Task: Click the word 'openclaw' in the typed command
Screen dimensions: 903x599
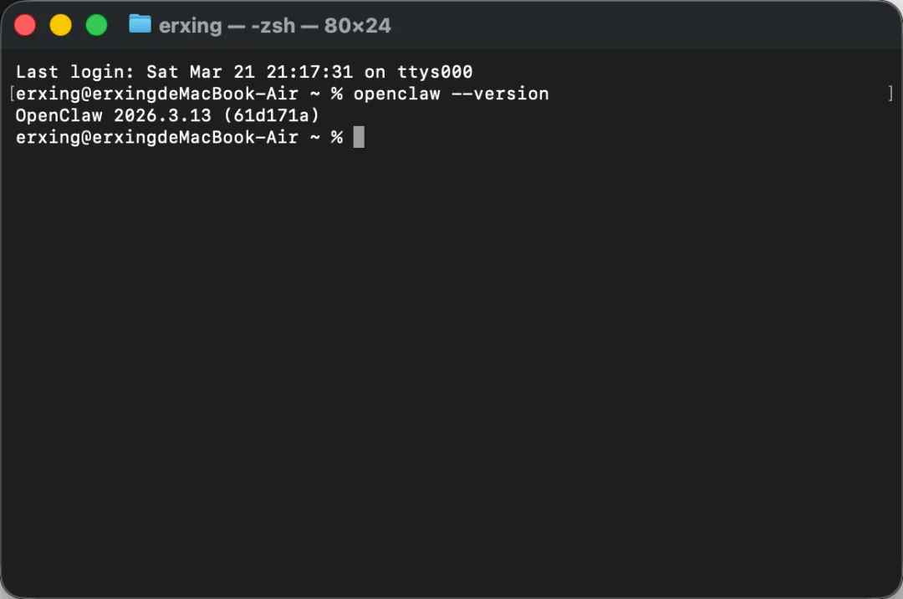Action: pyautogui.click(x=397, y=94)
